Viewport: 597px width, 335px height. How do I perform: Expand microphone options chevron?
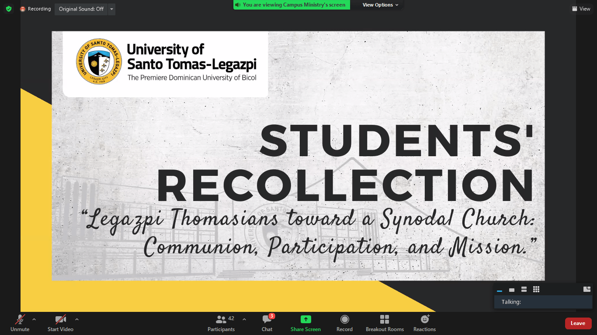(x=33, y=319)
